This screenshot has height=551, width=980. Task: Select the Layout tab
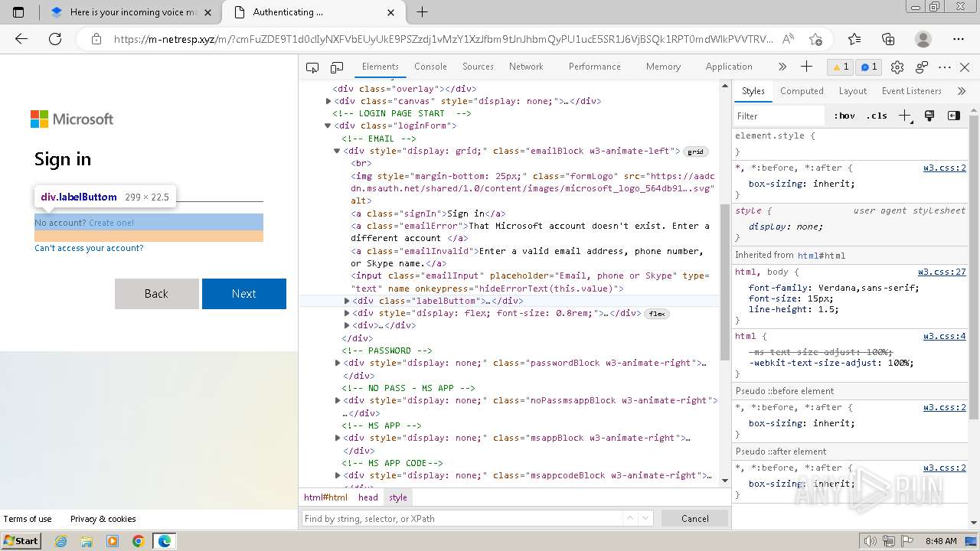[852, 91]
